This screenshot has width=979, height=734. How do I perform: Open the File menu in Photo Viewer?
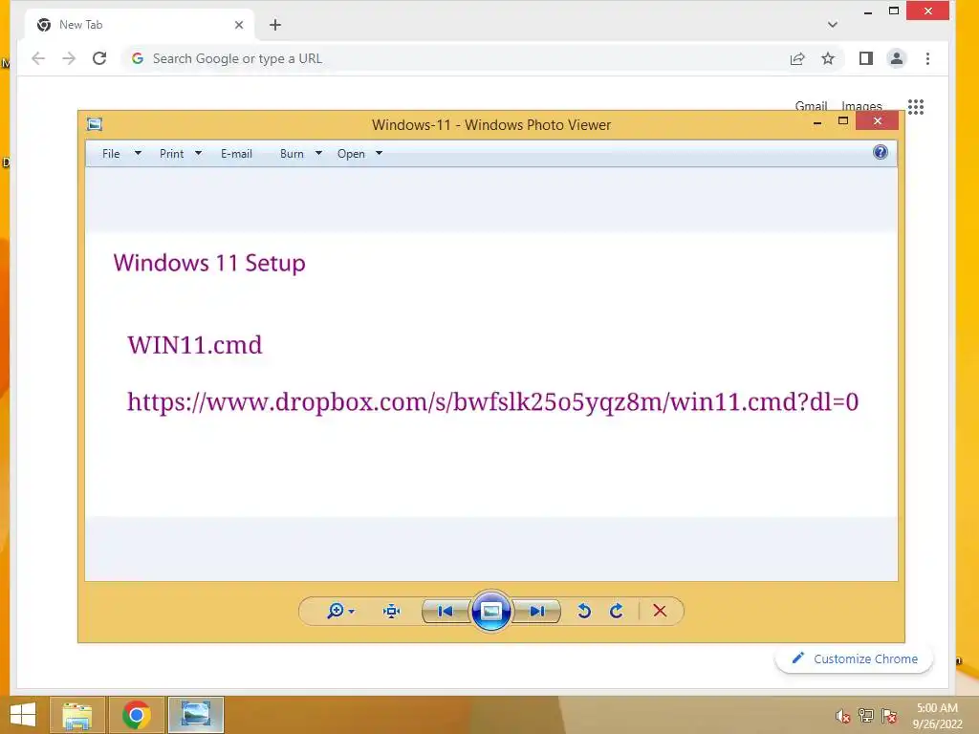[111, 154]
